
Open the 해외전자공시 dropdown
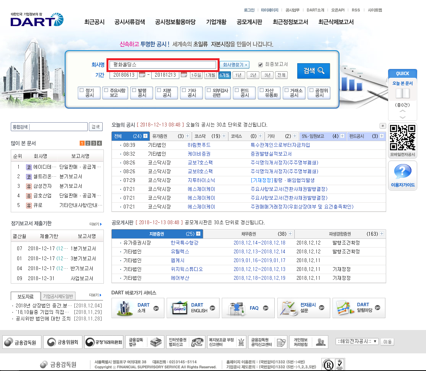pyautogui.click(x=357, y=341)
